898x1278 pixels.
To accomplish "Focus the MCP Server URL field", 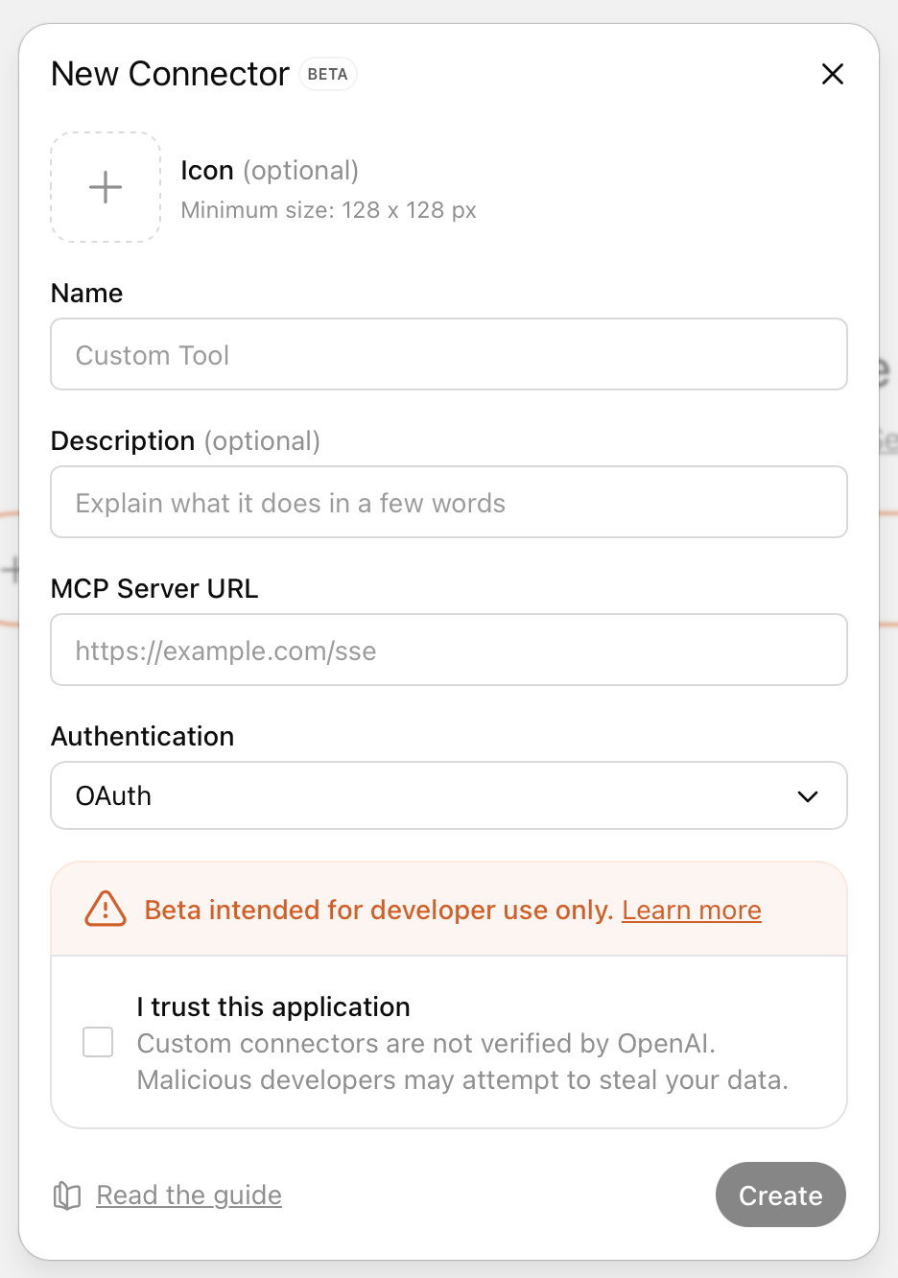I will point(449,650).
